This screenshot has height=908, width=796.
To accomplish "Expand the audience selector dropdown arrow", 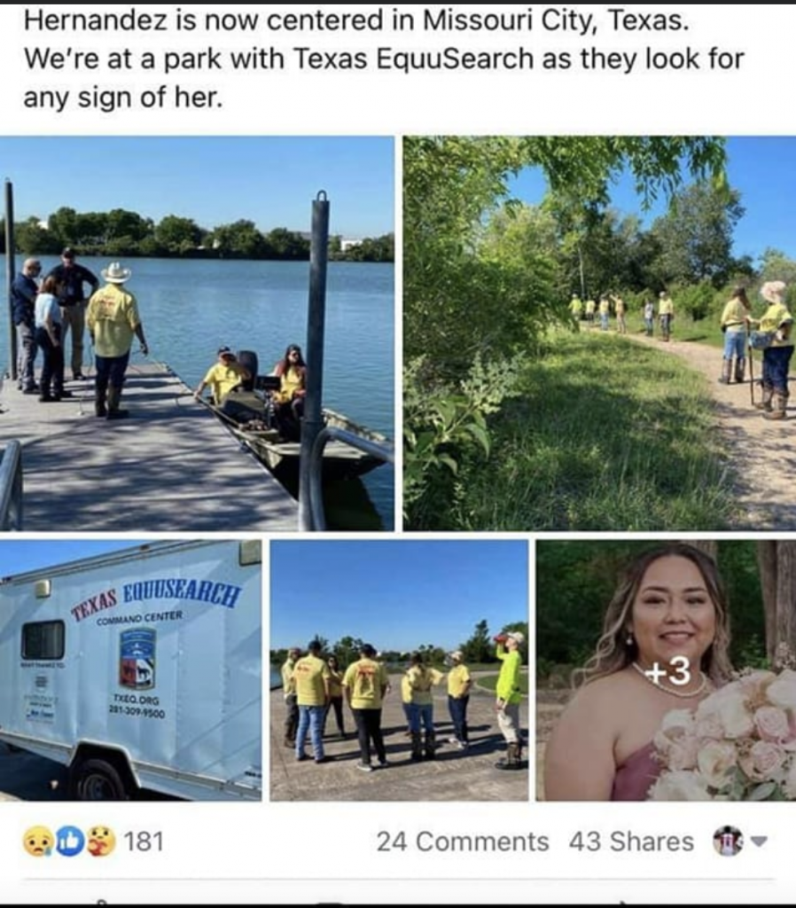I will [x=760, y=841].
